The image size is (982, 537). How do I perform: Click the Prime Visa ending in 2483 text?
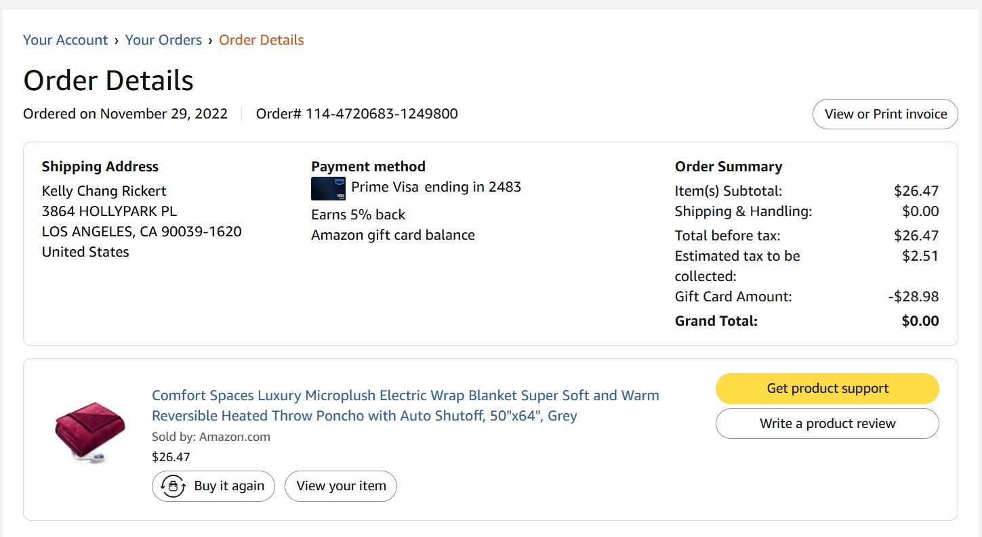pos(436,187)
